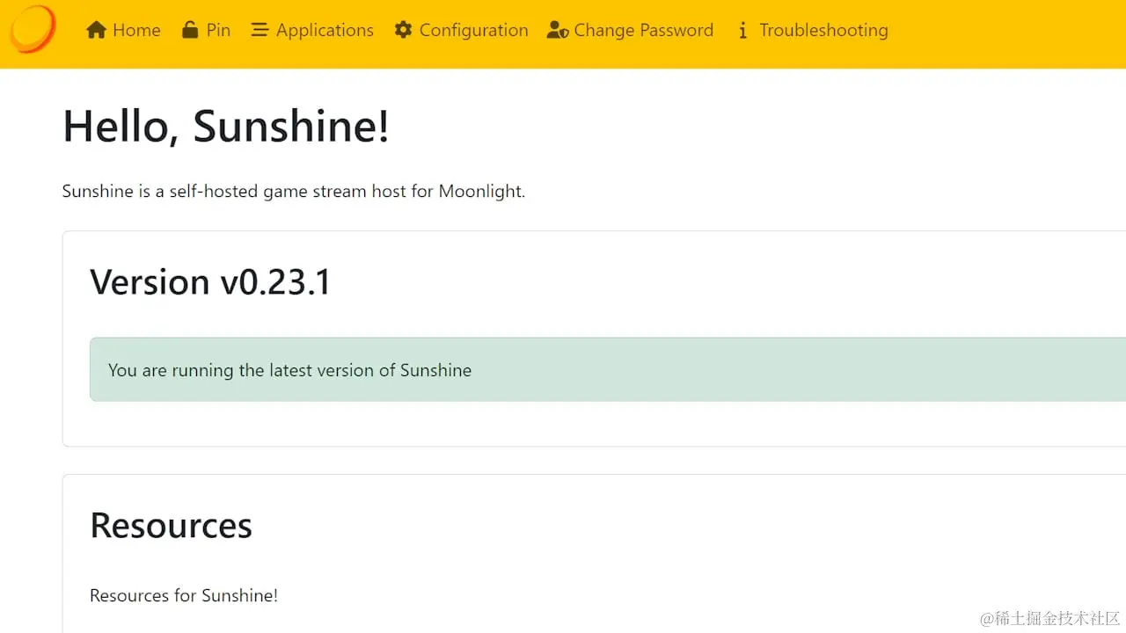Click the list icon beside Applications

(x=260, y=30)
